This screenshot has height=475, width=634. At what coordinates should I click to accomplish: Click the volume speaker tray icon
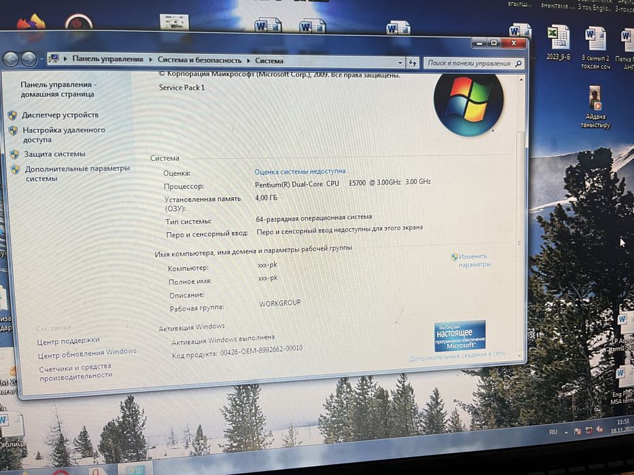(x=599, y=430)
